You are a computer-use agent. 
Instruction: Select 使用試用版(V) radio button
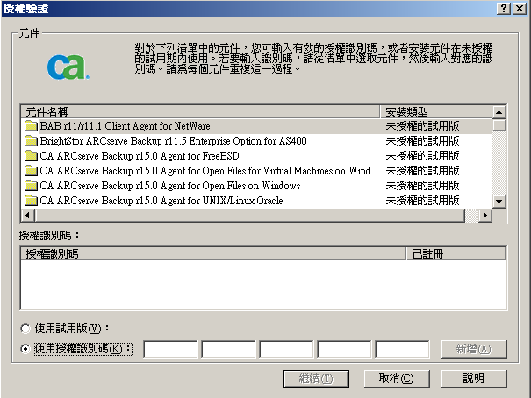point(25,329)
